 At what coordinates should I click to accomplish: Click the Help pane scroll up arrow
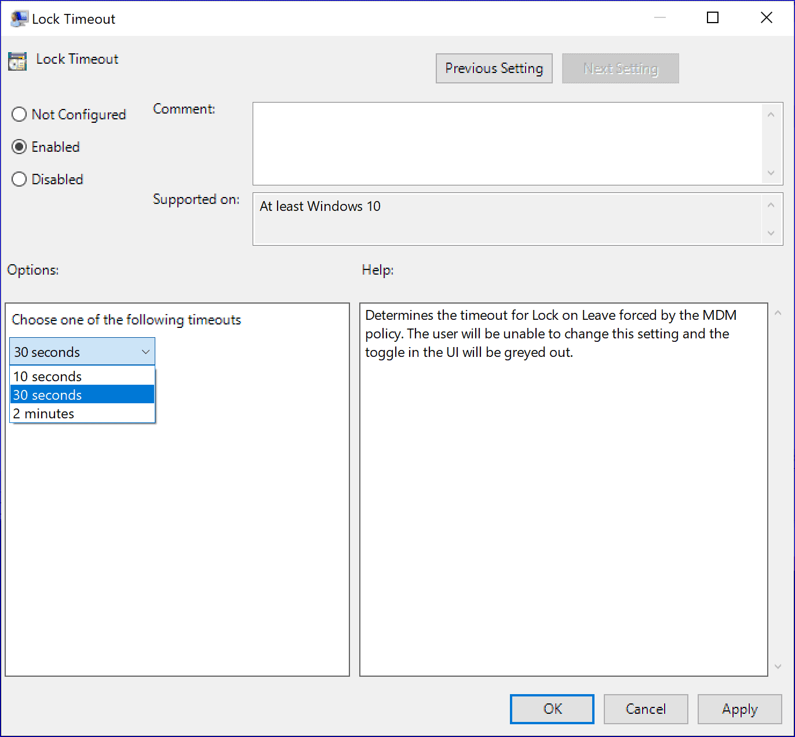pos(778,313)
